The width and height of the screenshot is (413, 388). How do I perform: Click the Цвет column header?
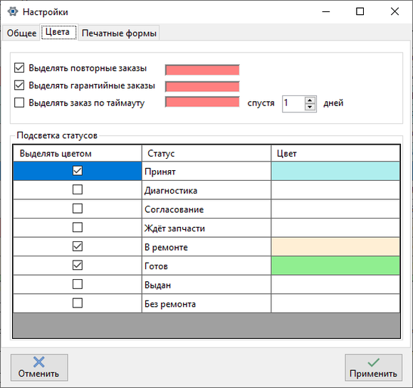(335, 153)
